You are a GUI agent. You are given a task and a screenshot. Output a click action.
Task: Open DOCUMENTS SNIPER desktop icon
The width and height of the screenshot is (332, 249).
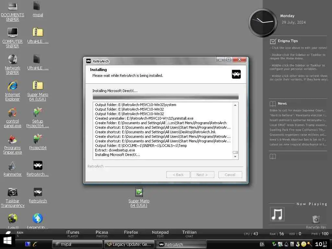click(13, 11)
